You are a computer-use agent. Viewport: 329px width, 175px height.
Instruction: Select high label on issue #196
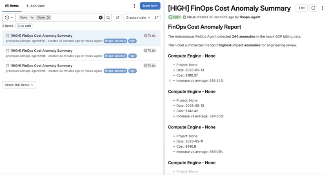point(132,56)
